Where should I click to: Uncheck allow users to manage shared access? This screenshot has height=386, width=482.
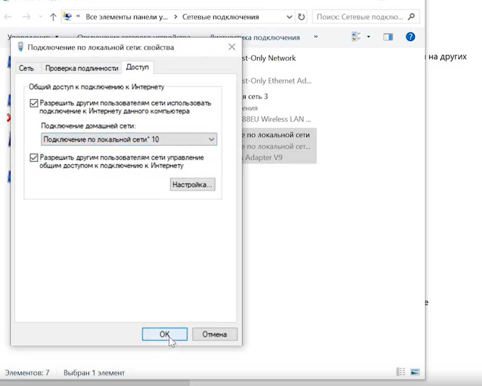[34, 158]
